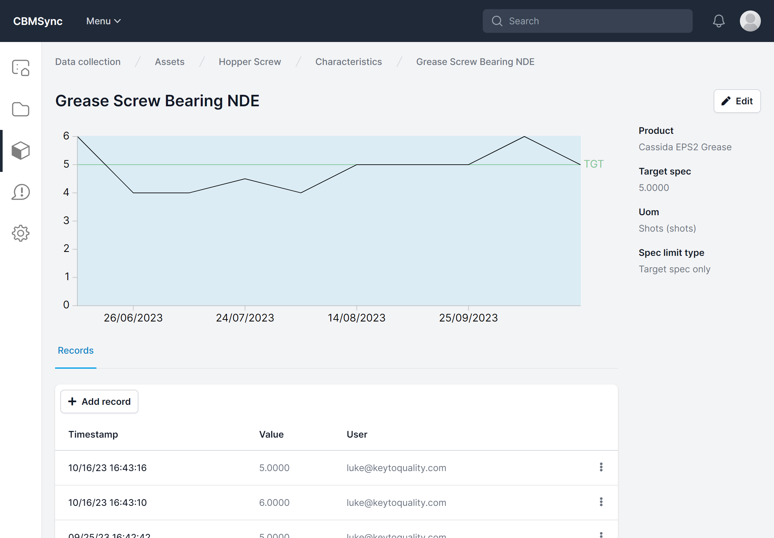Click the timestamp 10/16/23 16:43:16

107,467
